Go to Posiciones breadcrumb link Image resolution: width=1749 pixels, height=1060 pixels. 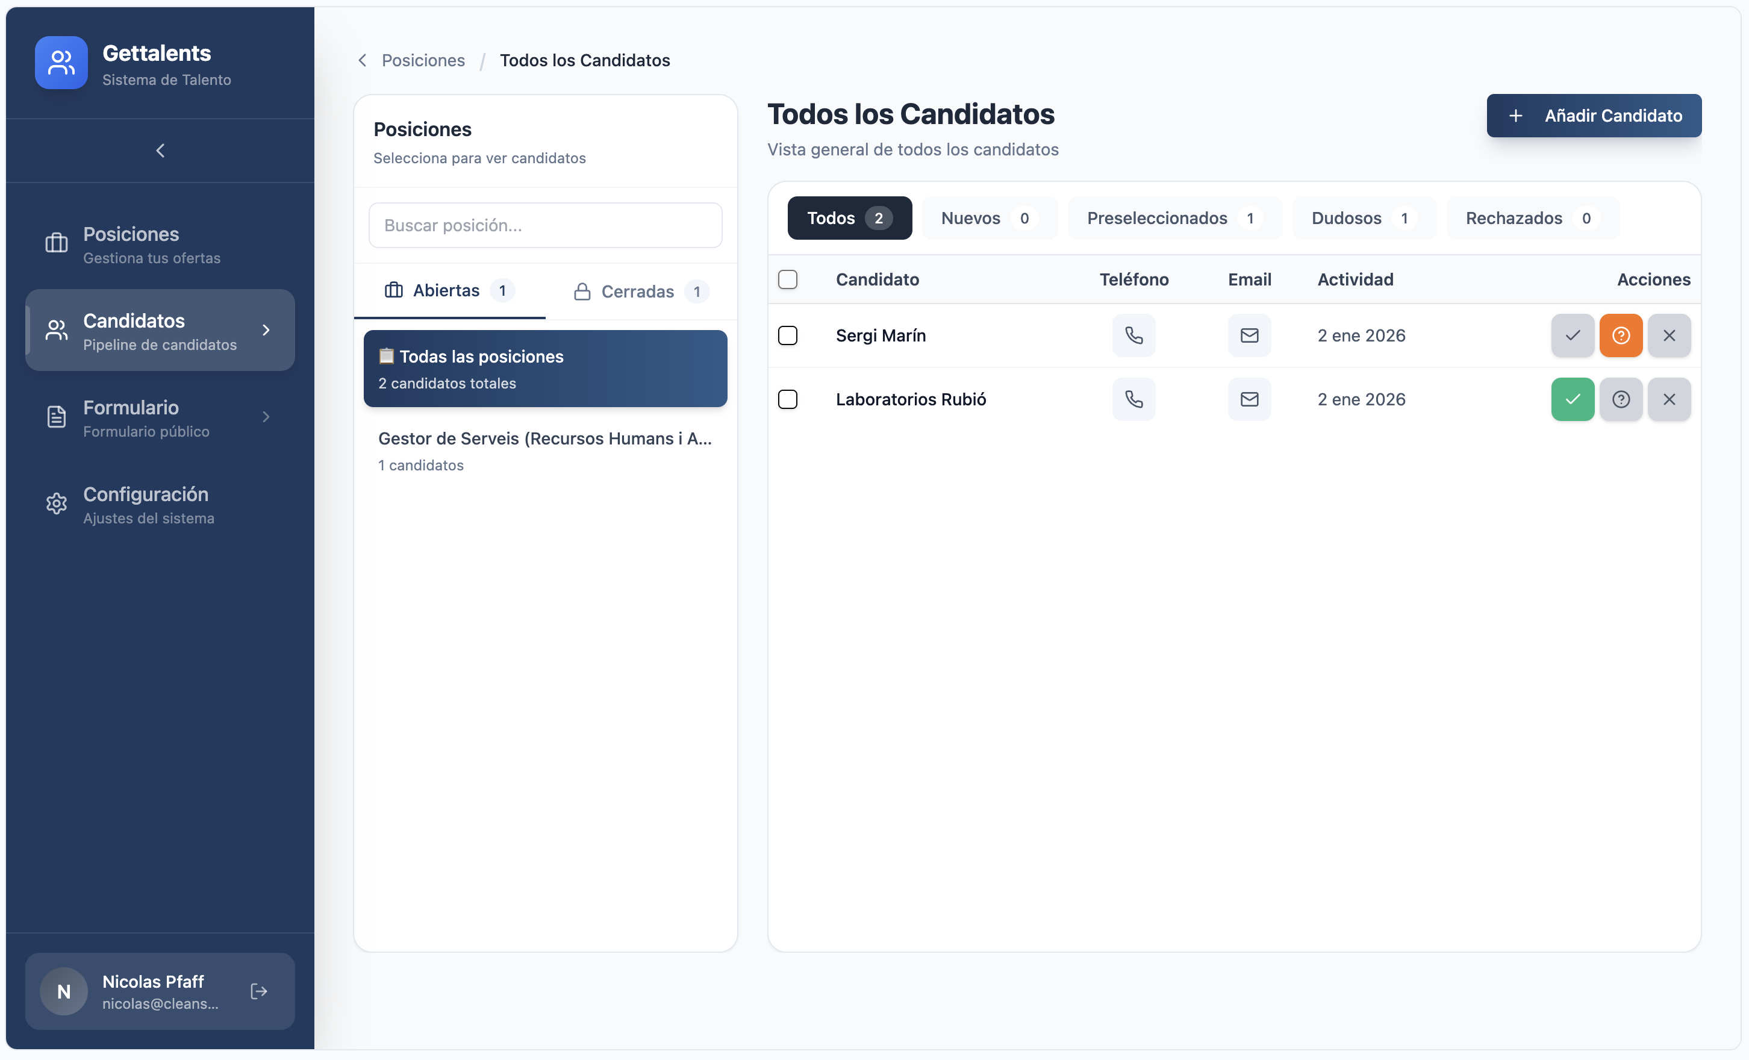pos(423,60)
